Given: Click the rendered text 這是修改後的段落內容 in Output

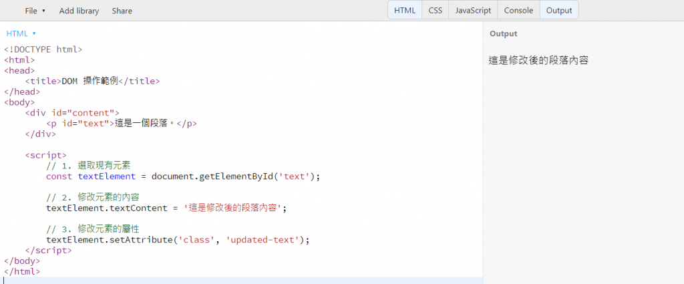Looking at the screenshot, I should [539, 61].
